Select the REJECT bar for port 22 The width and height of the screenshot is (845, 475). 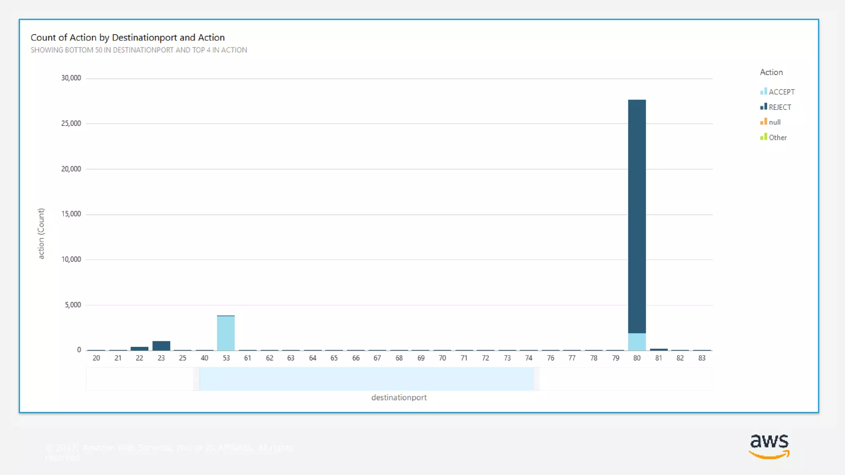point(139,348)
